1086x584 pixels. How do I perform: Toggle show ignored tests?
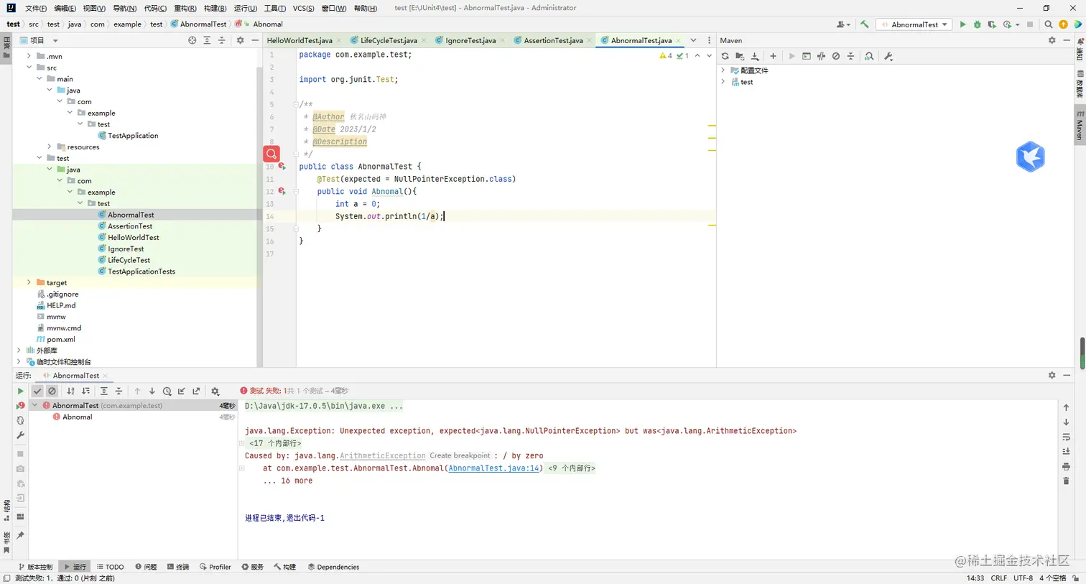(52, 391)
